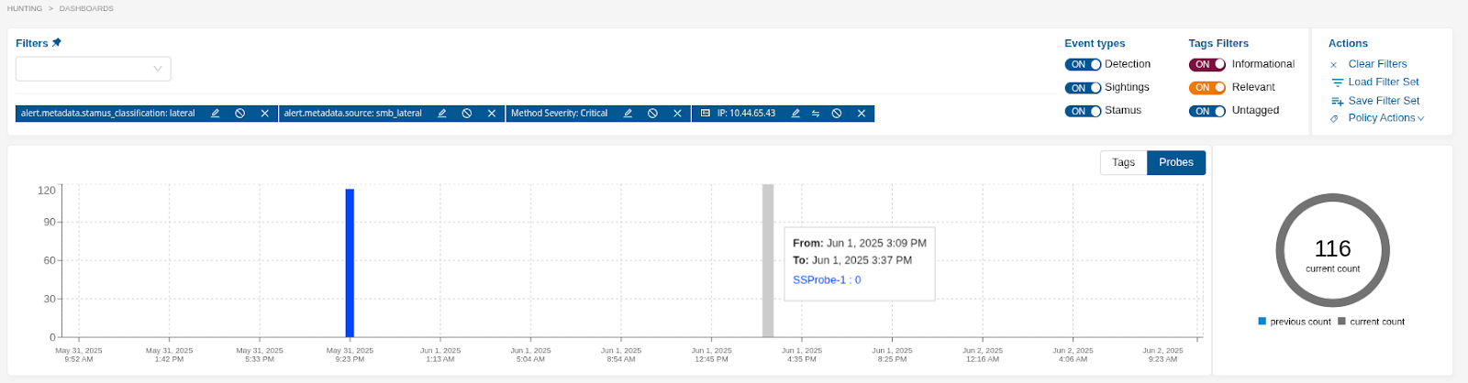
Task: Toggle off the Detection event type
Action: (1083, 65)
